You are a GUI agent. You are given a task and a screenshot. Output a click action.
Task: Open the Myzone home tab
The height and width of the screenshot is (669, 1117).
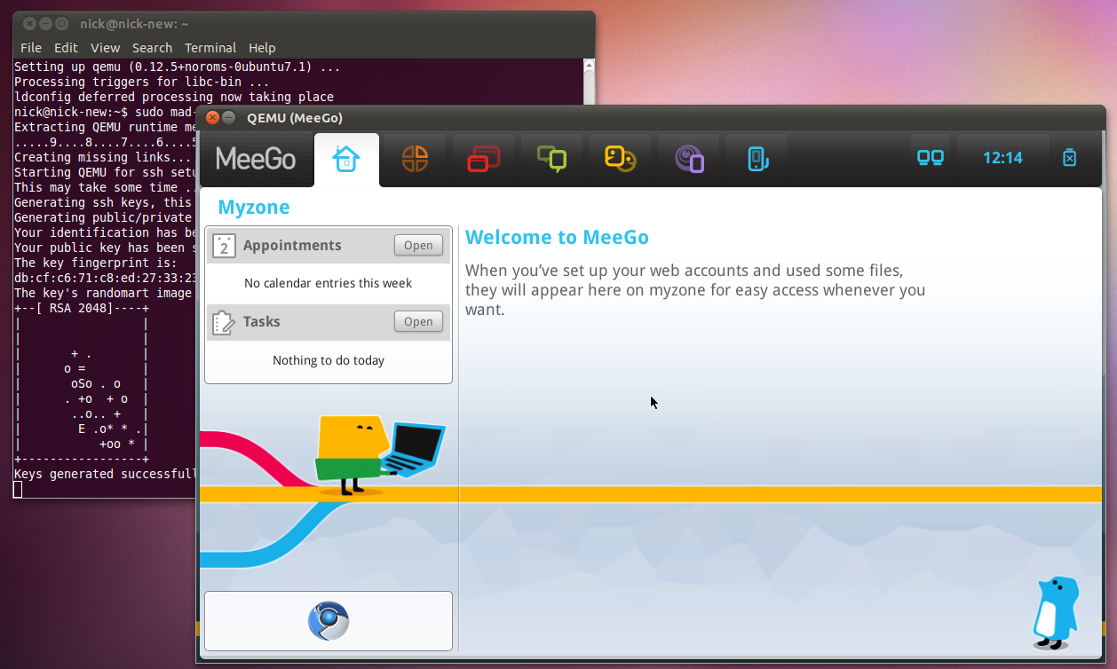(x=346, y=160)
